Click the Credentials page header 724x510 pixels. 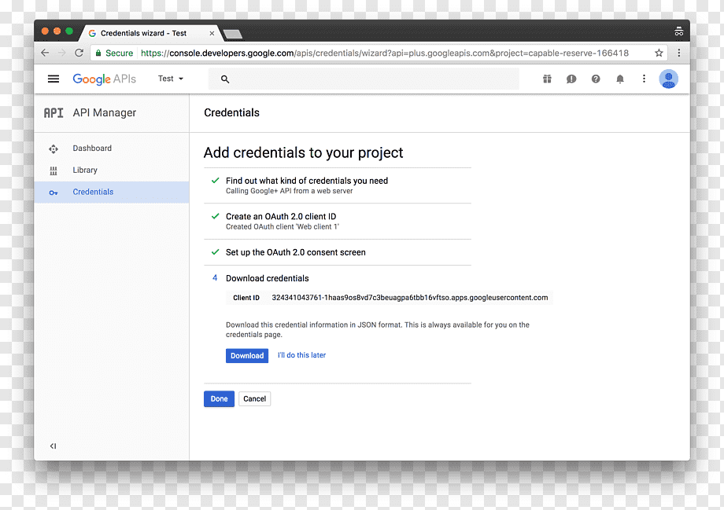tap(232, 113)
